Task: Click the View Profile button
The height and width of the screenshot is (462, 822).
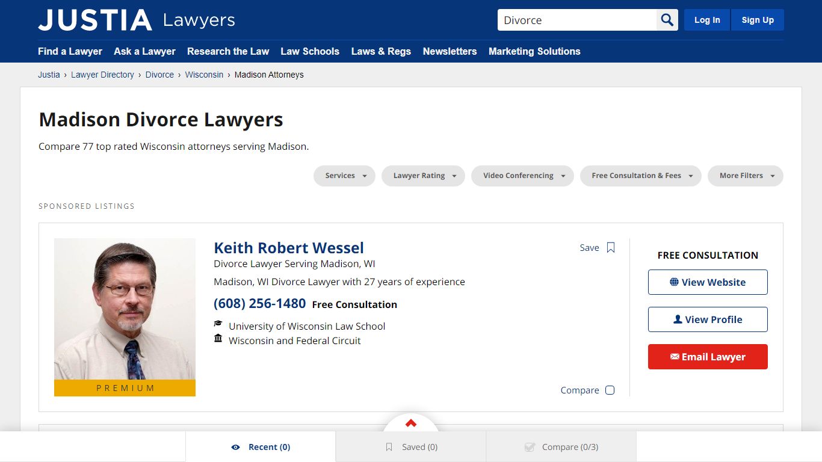Action: (x=708, y=319)
